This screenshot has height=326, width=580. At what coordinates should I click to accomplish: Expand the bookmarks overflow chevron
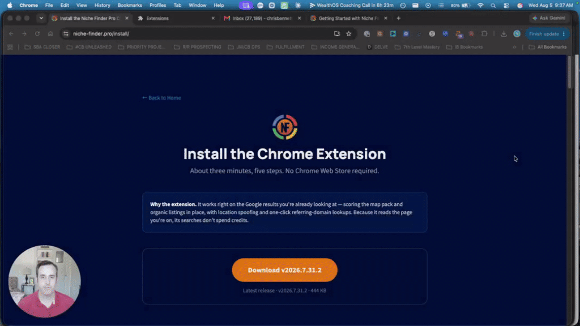tap(514, 47)
